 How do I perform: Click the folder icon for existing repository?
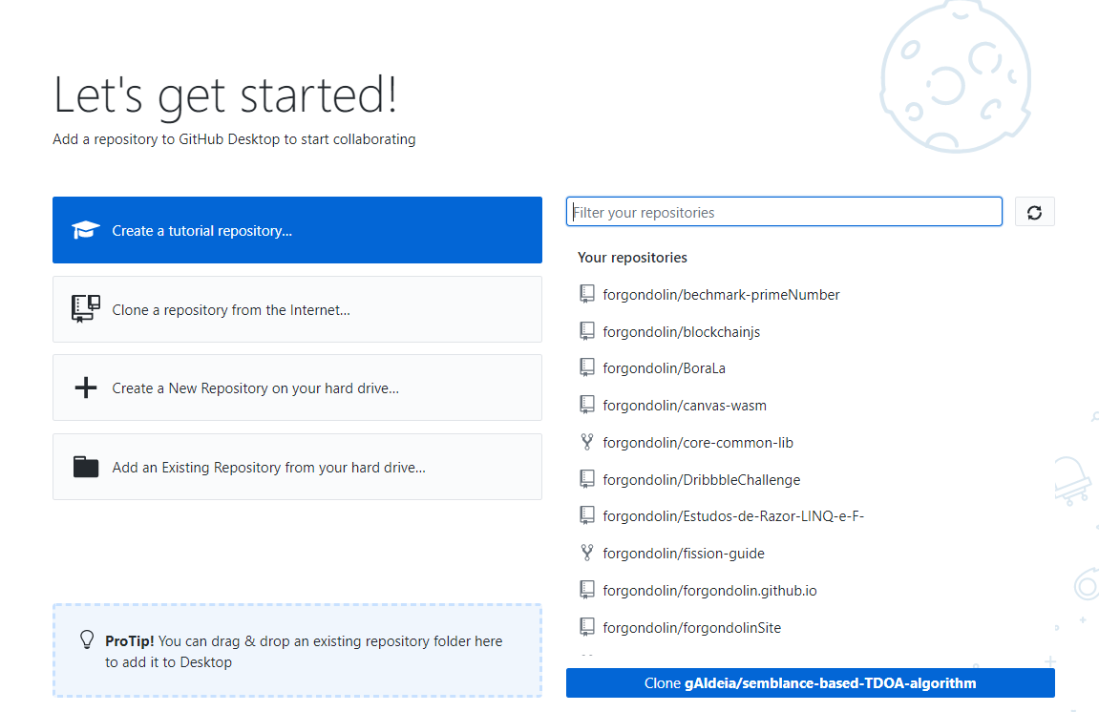(86, 467)
